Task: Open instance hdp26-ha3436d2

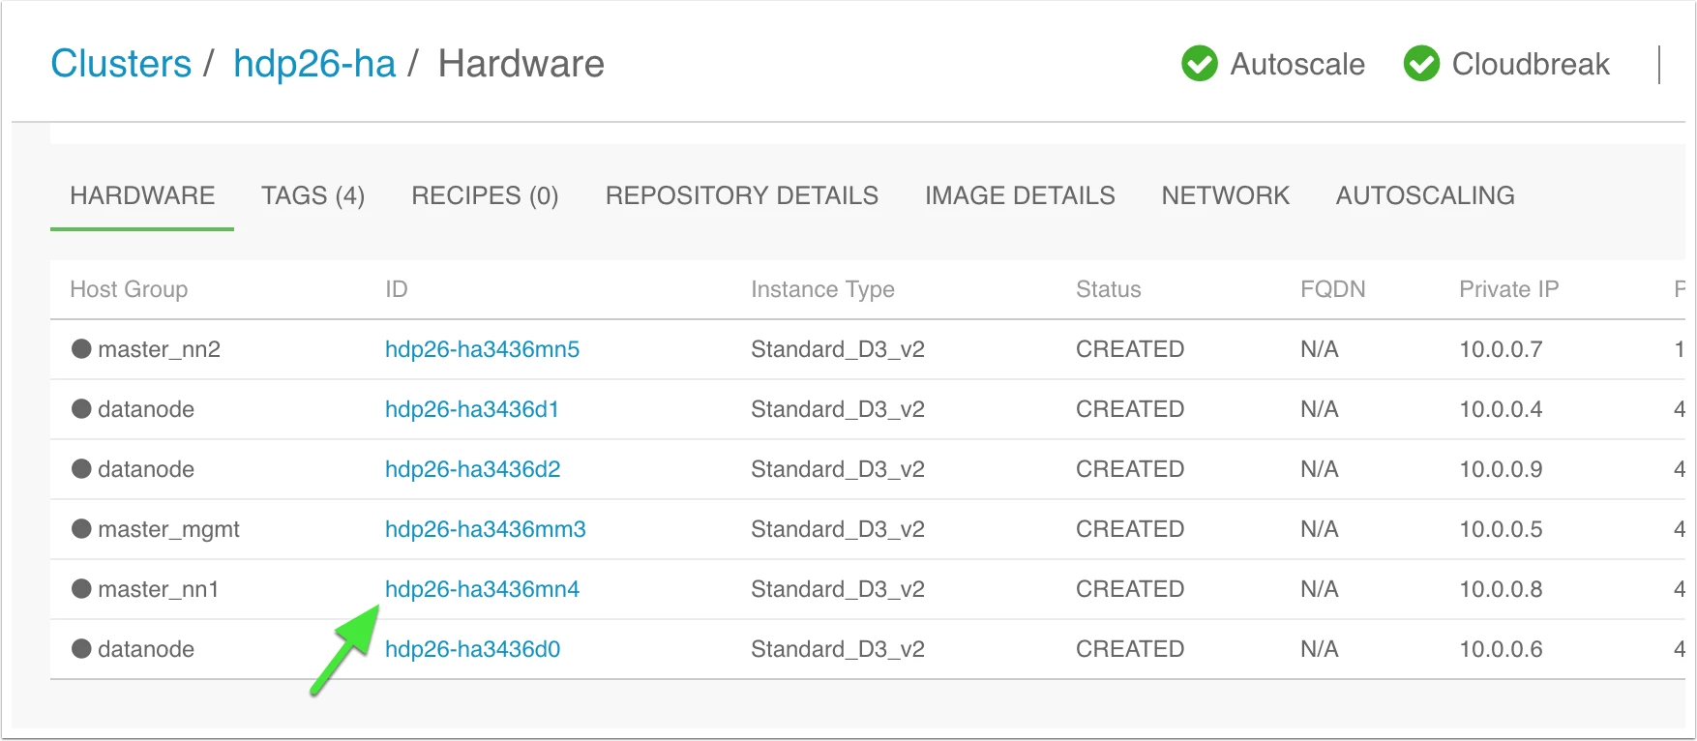Action: (472, 469)
